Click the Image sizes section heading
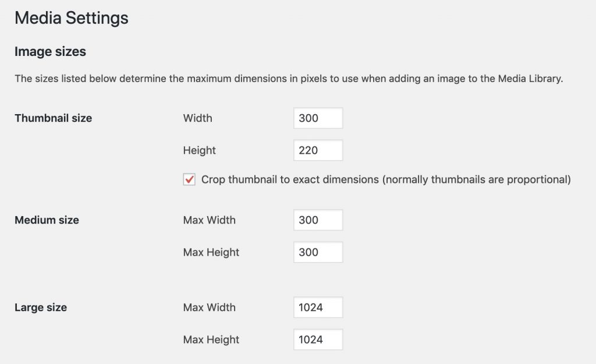 50,52
